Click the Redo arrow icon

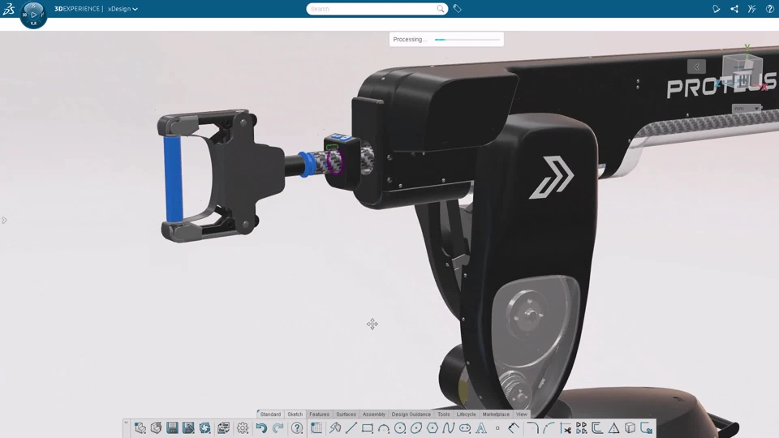278,428
